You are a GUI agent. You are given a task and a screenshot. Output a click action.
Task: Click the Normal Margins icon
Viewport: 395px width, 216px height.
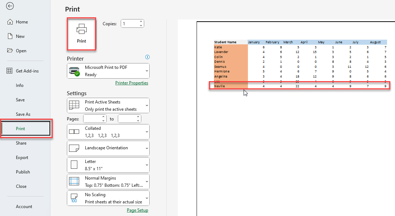(x=74, y=181)
